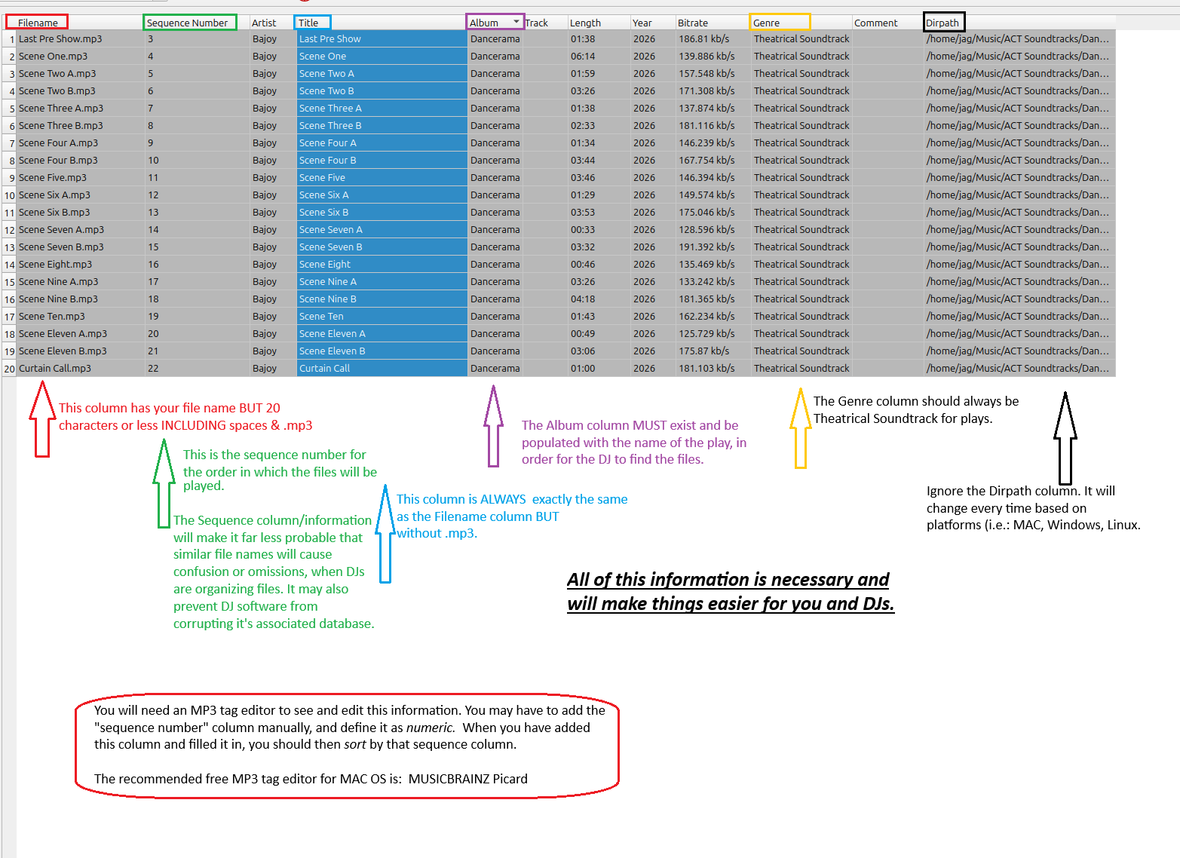
Task: Select the file Scene One.mp3
Action: coord(54,56)
